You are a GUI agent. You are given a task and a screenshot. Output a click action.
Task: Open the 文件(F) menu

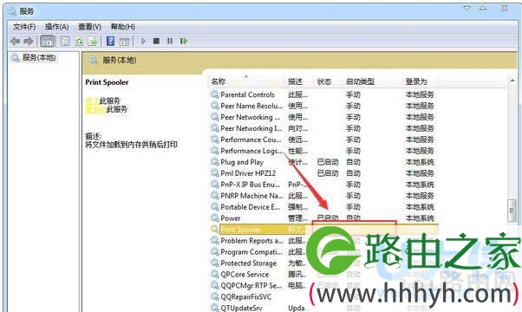(24, 27)
